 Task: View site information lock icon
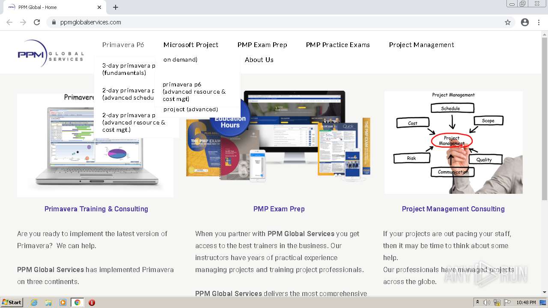54,22
